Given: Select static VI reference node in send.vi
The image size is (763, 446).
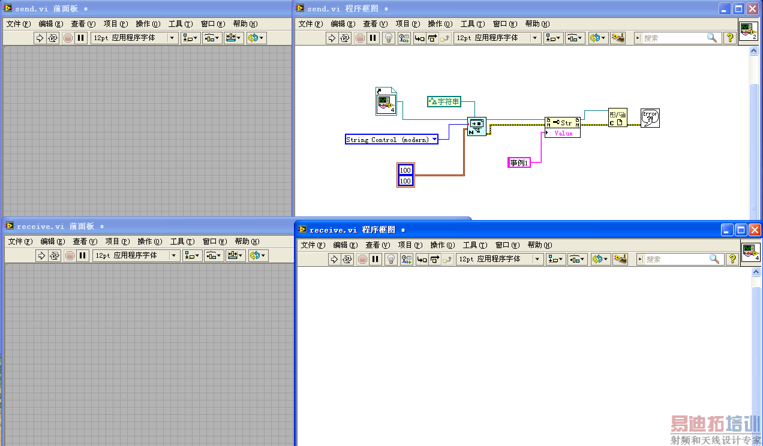Looking at the screenshot, I should coord(386,101).
